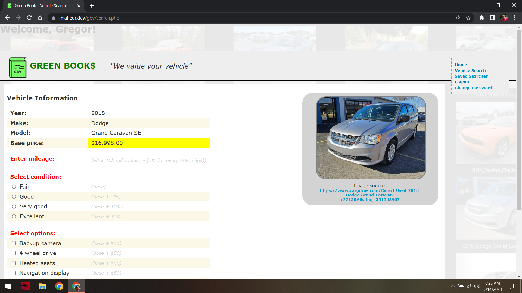This screenshot has width=522, height=293.
Task: Click the Enter mileage input field
Action: click(68, 160)
